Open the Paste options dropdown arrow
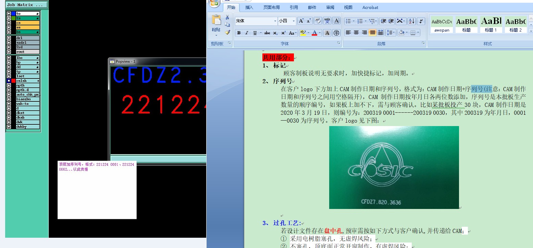Image resolution: width=533 pixels, height=248 pixels. [x=216, y=35]
